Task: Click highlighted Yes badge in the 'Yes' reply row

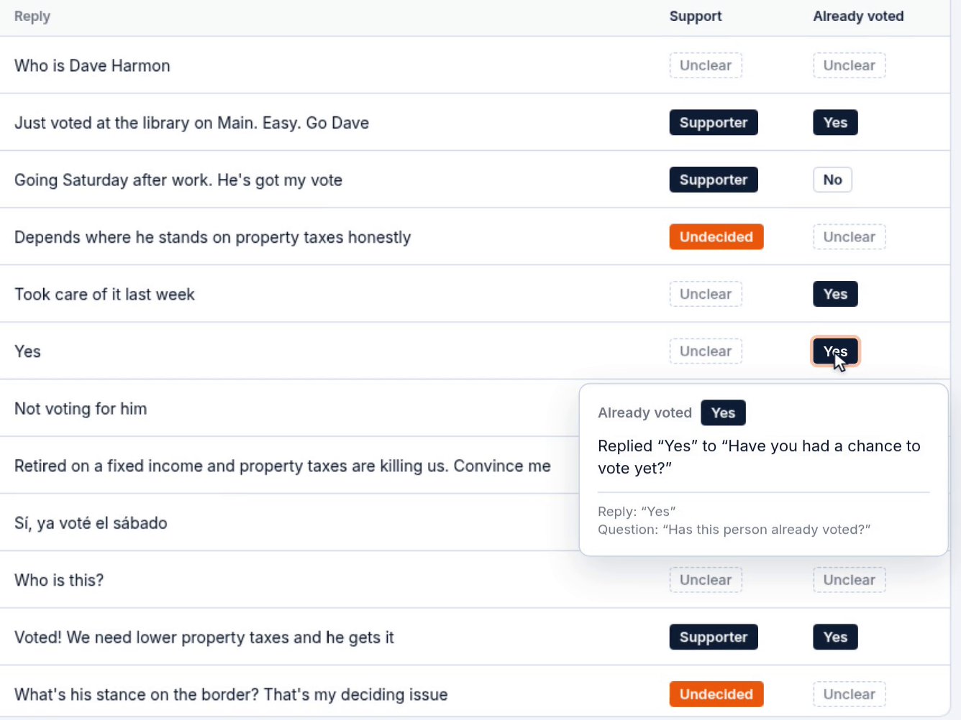Action: (x=835, y=351)
